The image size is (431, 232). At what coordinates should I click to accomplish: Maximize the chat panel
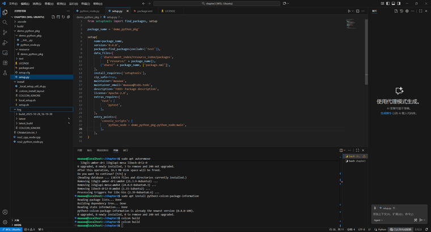tap(421, 11)
